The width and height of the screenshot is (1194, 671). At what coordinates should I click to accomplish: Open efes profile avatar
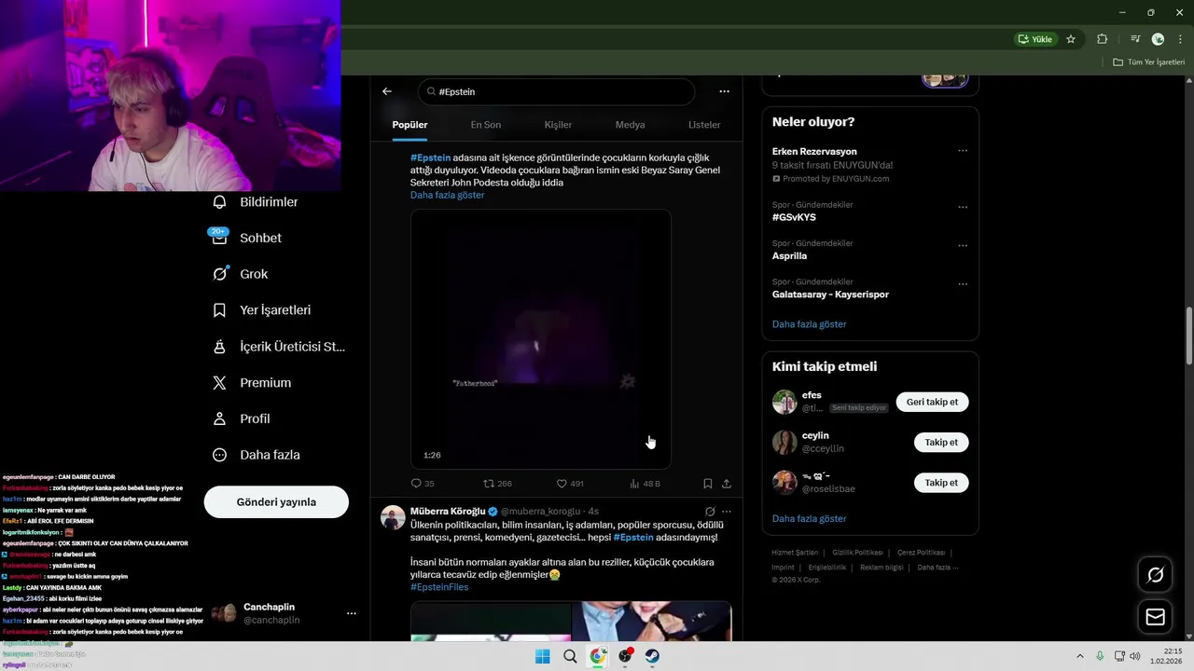(x=784, y=402)
